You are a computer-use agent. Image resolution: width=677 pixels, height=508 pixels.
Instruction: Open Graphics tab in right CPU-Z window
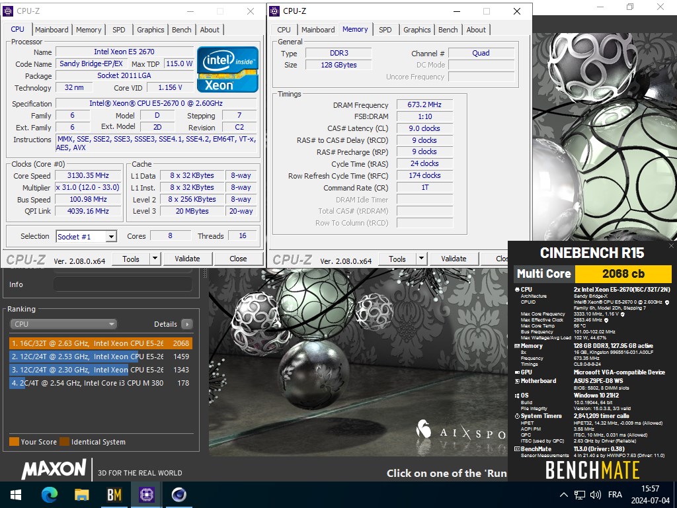pos(417,30)
